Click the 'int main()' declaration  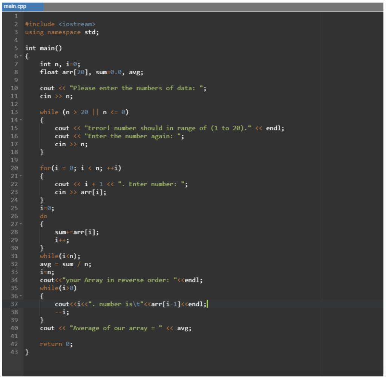(x=44, y=48)
